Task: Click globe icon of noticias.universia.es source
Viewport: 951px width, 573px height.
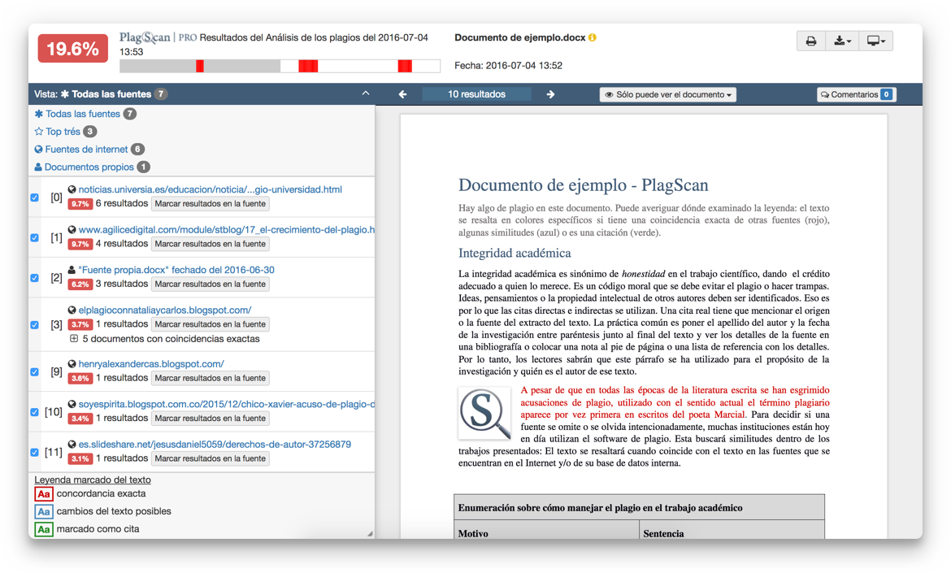Action: pos(72,190)
